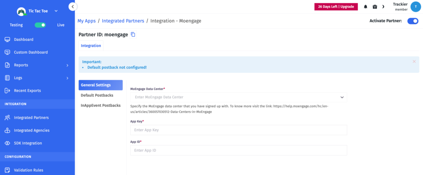Open notifications bell icon
The width and height of the screenshot is (423, 175).
click(366, 7)
